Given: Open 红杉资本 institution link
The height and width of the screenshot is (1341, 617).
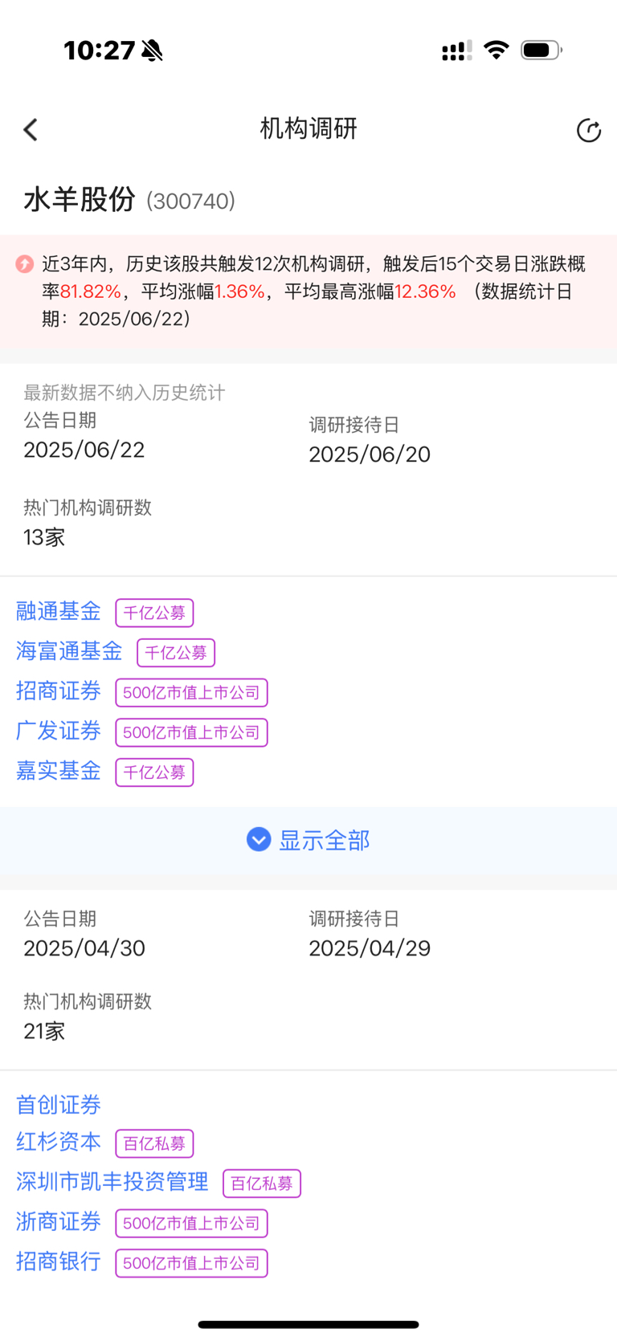Looking at the screenshot, I should click(59, 1142).
